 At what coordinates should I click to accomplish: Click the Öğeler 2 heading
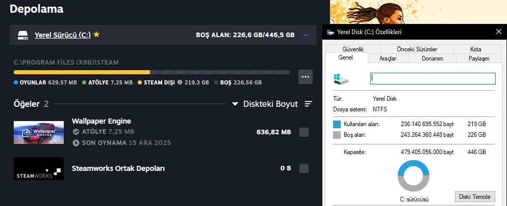tap(31, 104)
